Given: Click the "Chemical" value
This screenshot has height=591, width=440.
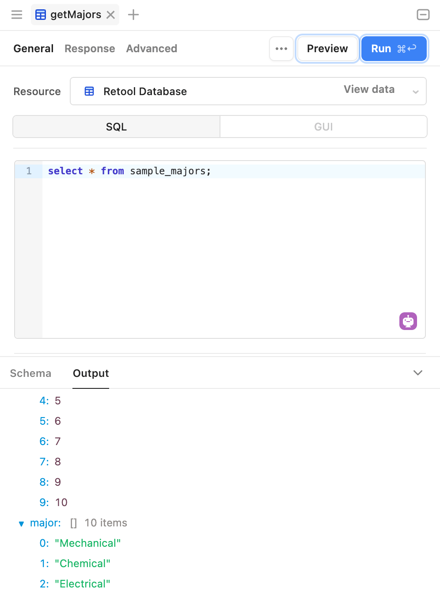Looking at the screenshot, I should 83,564.
